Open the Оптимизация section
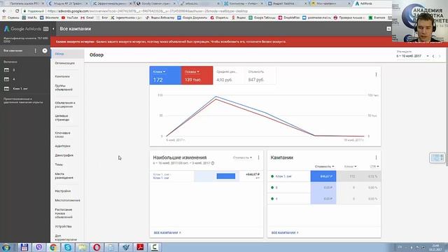448x252 pixels. click(x=65, y=63)
